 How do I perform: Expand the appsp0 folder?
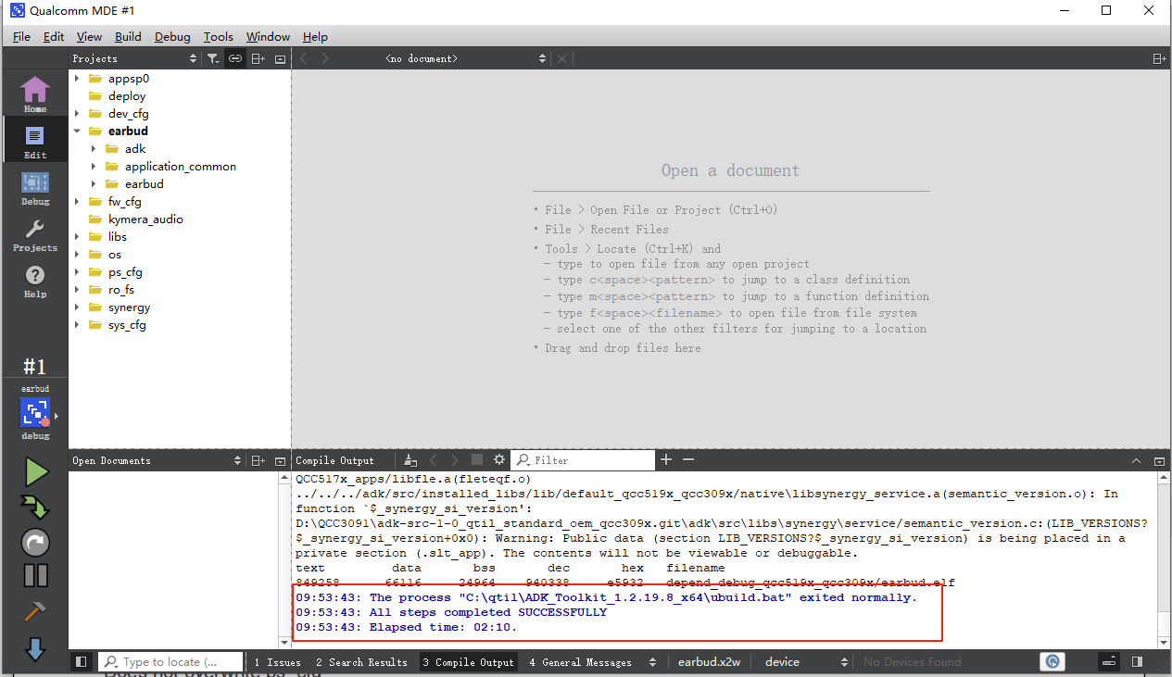(x=78, y=79)
